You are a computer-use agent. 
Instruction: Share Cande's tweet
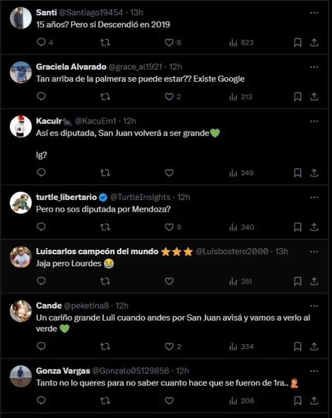pyautogui.click(x=314, y=347)
